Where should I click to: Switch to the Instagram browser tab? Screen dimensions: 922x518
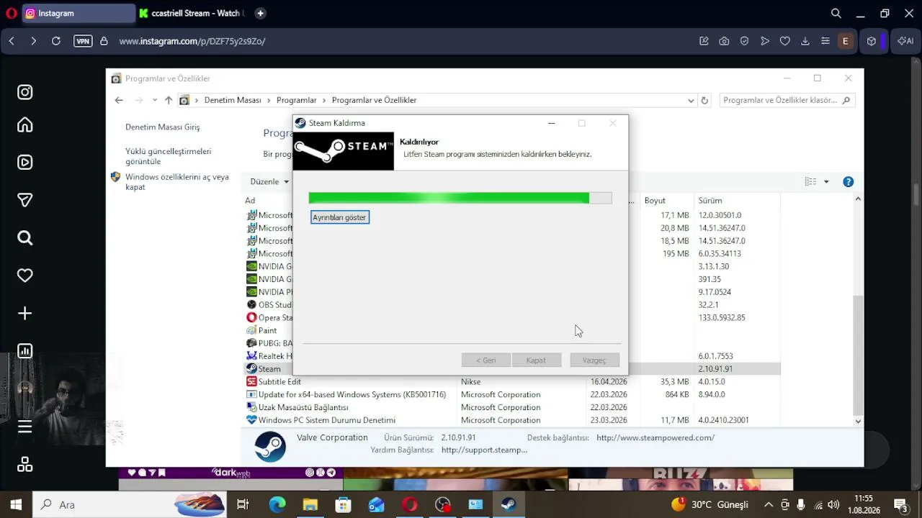[78, 13]
